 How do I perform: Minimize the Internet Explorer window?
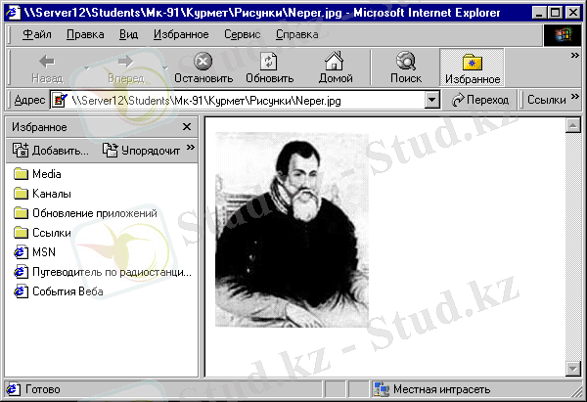[x=539, y=13]
